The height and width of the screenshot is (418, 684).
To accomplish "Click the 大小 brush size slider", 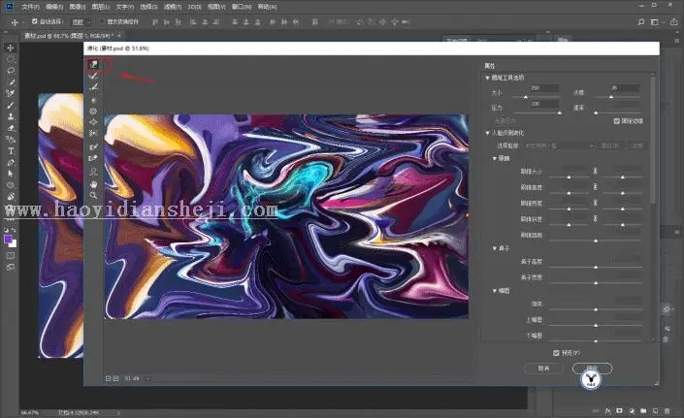I will [536, 96].
